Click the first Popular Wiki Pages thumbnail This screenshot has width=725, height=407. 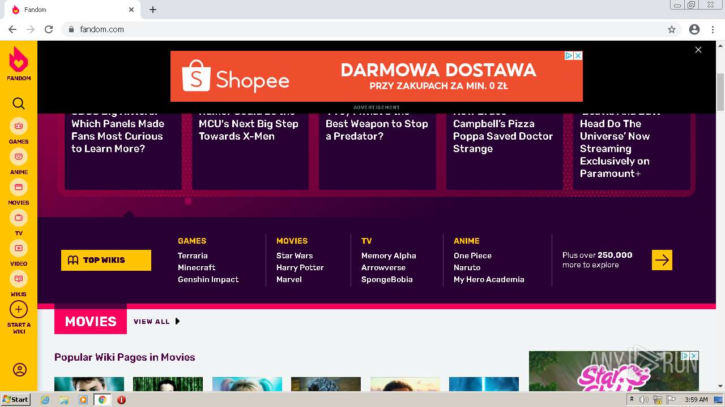pos(89,384)
